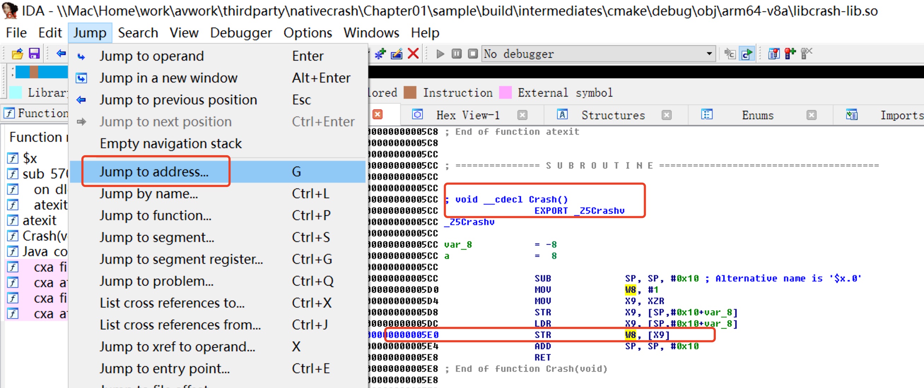Open the No debugger dropdown

coord(709,54)
